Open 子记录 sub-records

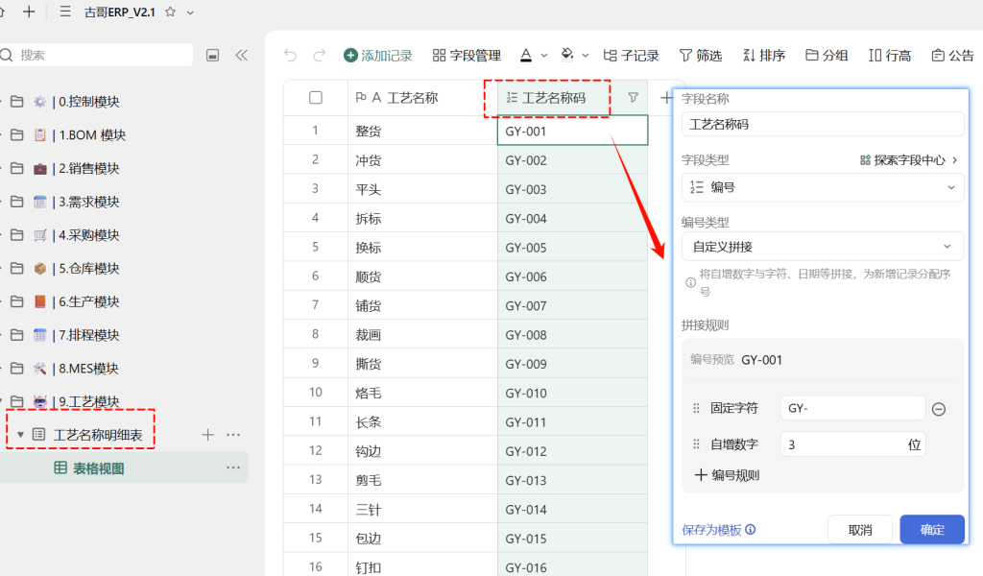click(x=631, y=56)
